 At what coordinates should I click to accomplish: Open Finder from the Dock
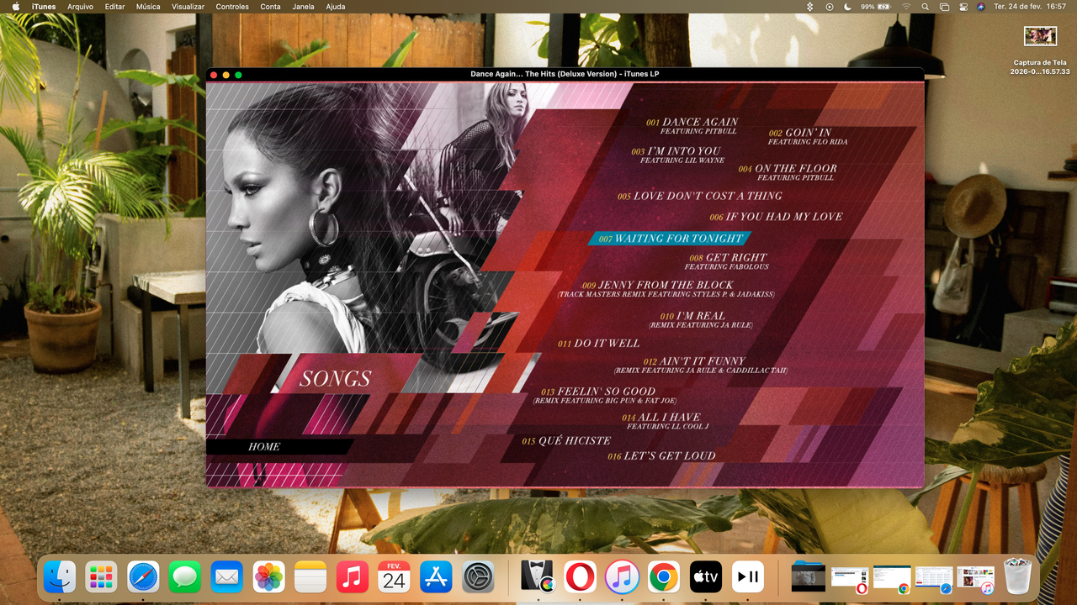tap(60, 577)
